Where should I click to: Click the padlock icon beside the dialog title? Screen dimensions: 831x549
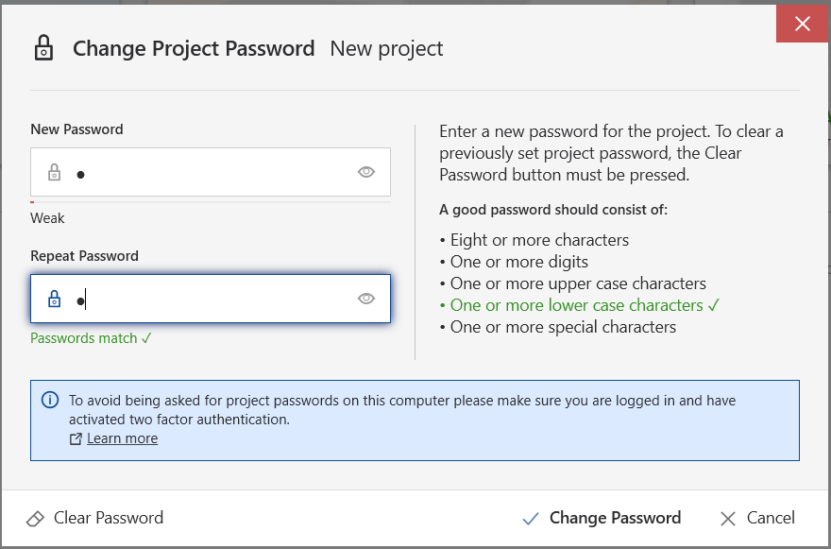pos(43,48)
